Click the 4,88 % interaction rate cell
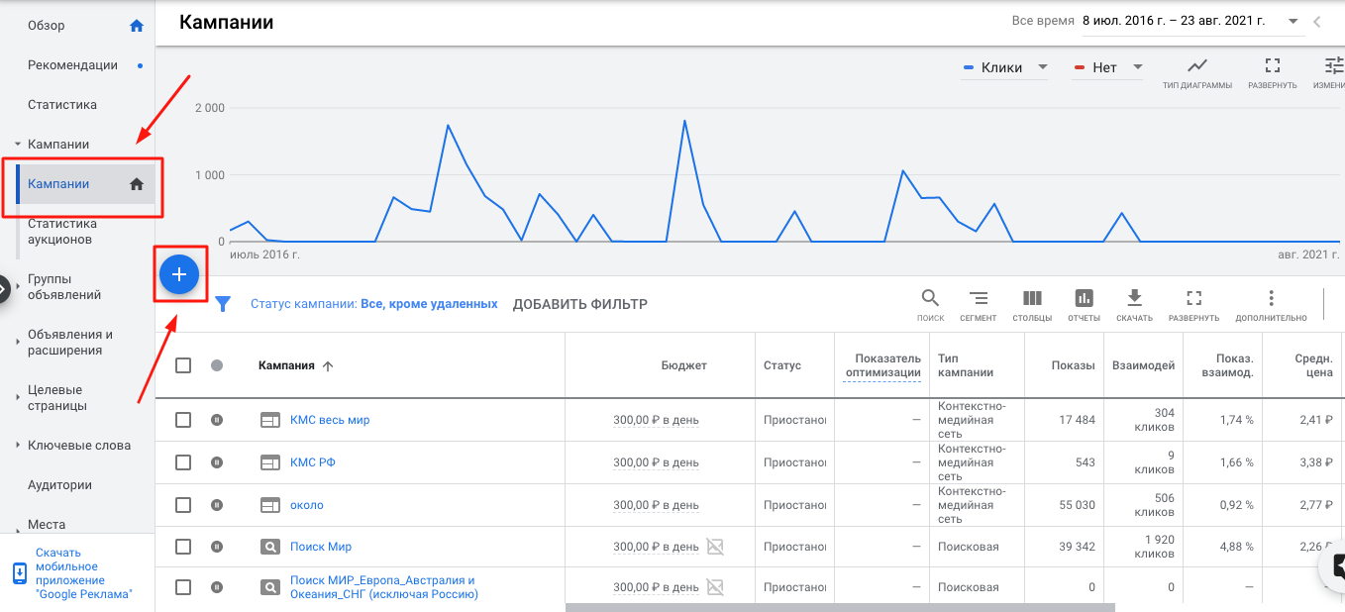 (1237, 547)
